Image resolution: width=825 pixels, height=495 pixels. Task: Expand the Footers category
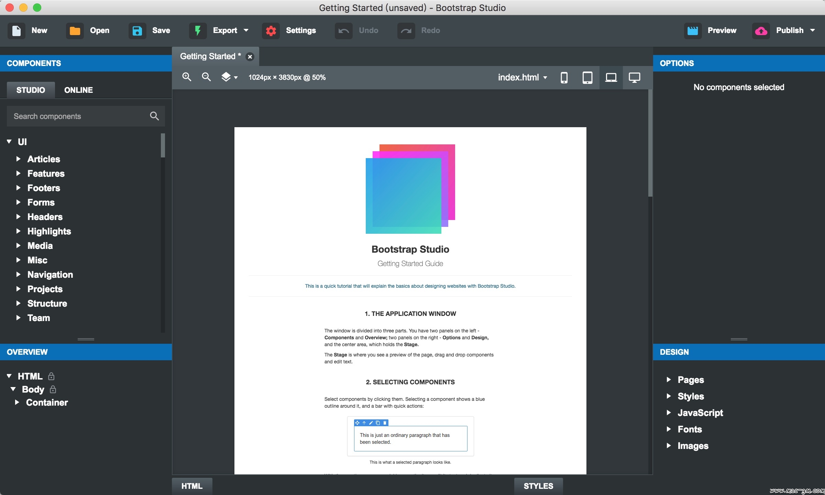click(19, 188)
